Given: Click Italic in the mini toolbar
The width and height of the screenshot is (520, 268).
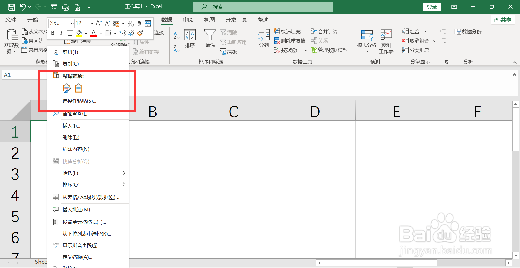Looking at the screenshot, I should point(61,33).
